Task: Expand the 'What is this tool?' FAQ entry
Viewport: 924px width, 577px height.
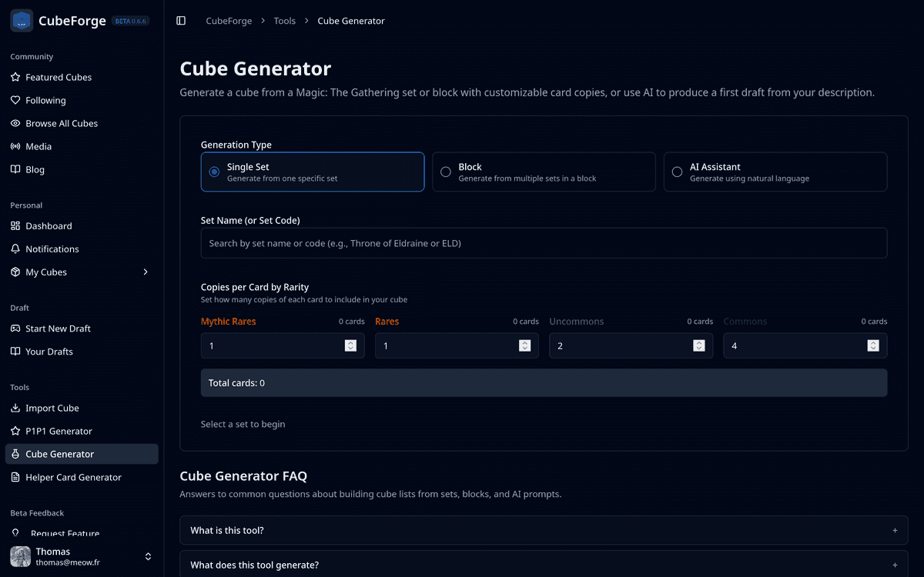Action: point(544,530)
